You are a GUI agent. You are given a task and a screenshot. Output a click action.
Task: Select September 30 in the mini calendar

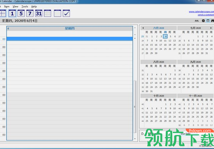tap(198, 87)
